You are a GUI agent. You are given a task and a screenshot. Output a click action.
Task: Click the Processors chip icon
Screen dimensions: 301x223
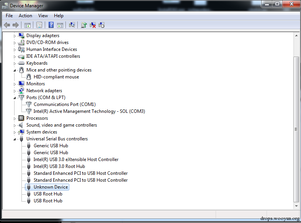pos(21,118)
